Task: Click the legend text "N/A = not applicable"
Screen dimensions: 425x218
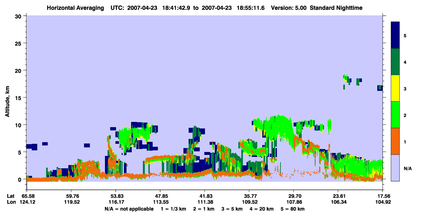Action: pos(129,209)
